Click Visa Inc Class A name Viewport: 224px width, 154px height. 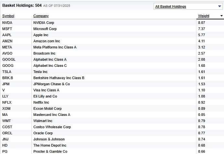tap(46, 90)
